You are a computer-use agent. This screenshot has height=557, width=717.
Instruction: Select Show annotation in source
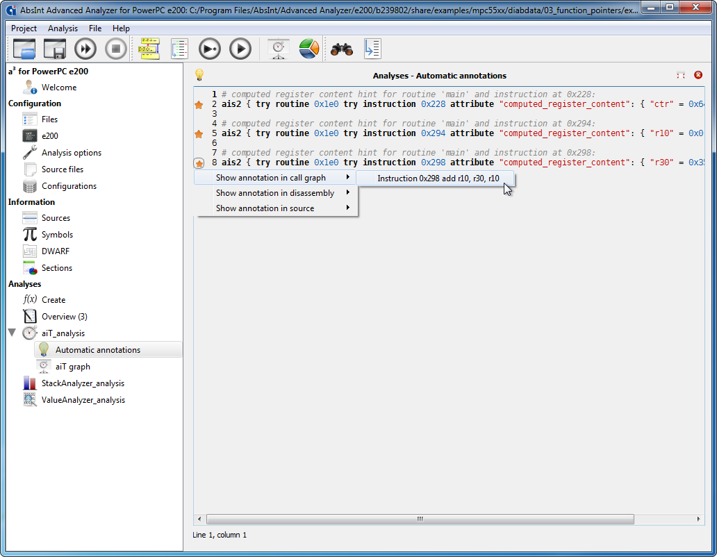[276, 208]
